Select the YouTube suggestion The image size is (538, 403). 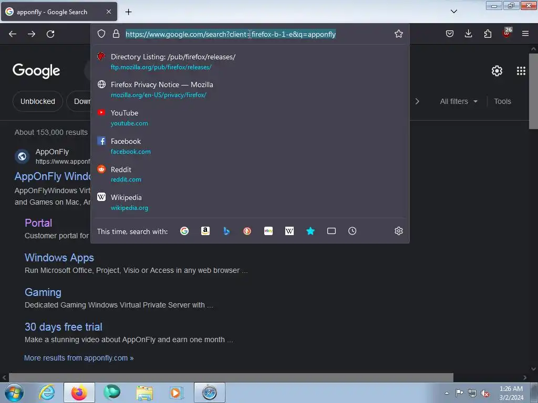pos(250,118)
